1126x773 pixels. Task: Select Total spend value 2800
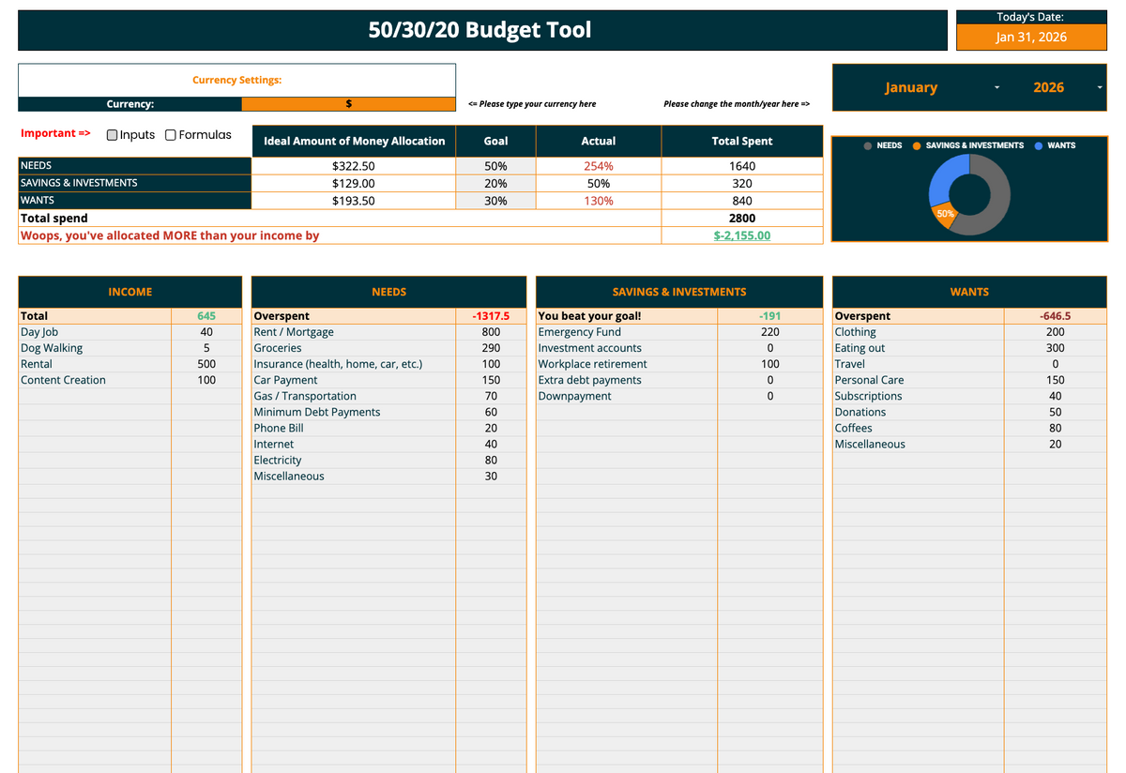pos(742,218)
